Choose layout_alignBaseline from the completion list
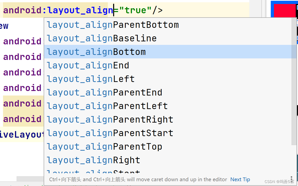Image resolution: width=298 pixels, height=186 pixels. coord(102,38)
